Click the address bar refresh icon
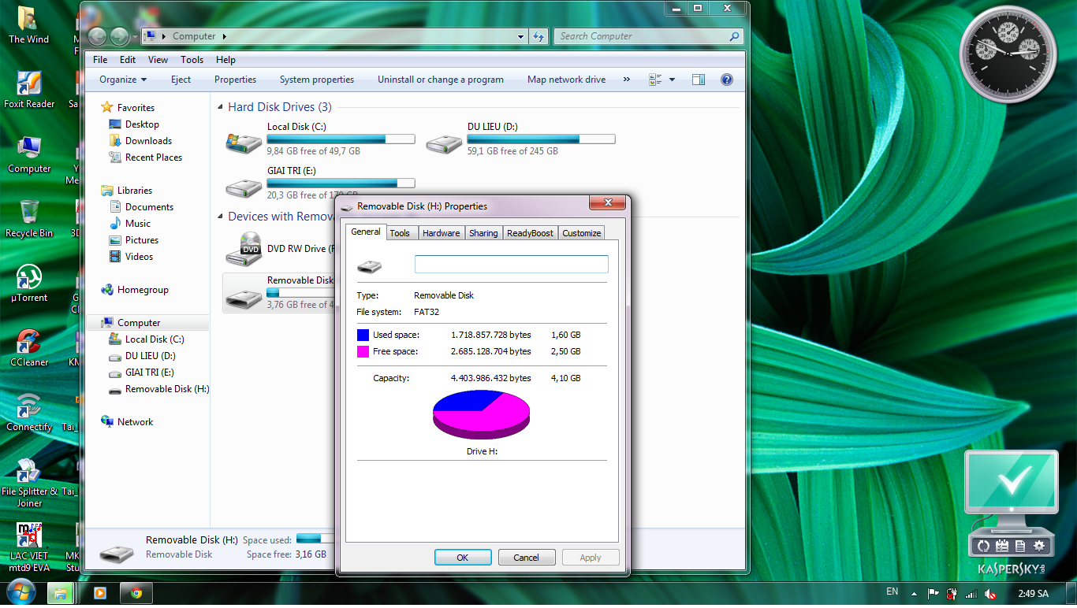 [538, 36]
